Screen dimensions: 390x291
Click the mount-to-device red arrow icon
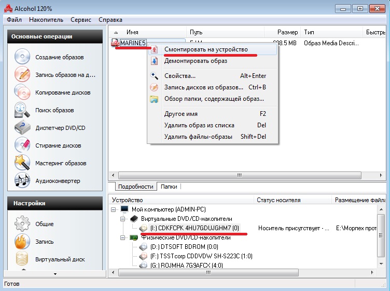click(154, 49)
